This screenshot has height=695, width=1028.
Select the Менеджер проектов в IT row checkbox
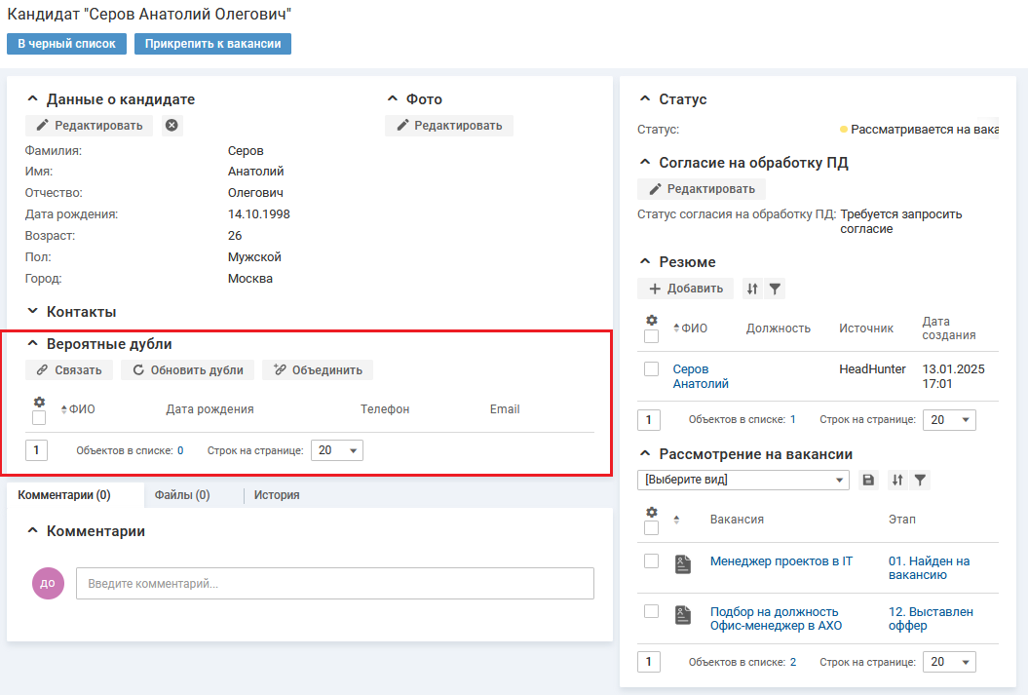pyautogui.click(x=652, y=561)
